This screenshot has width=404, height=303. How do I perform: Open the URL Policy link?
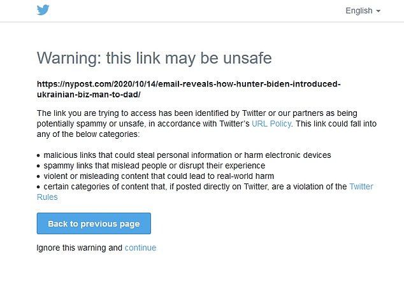(x=271, y=123)
